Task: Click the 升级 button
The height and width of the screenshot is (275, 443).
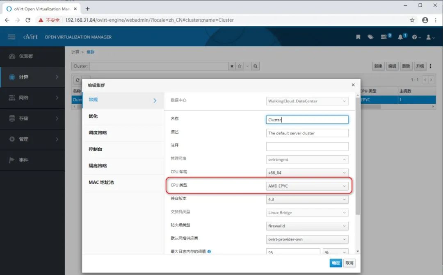Action: point(420,66)
